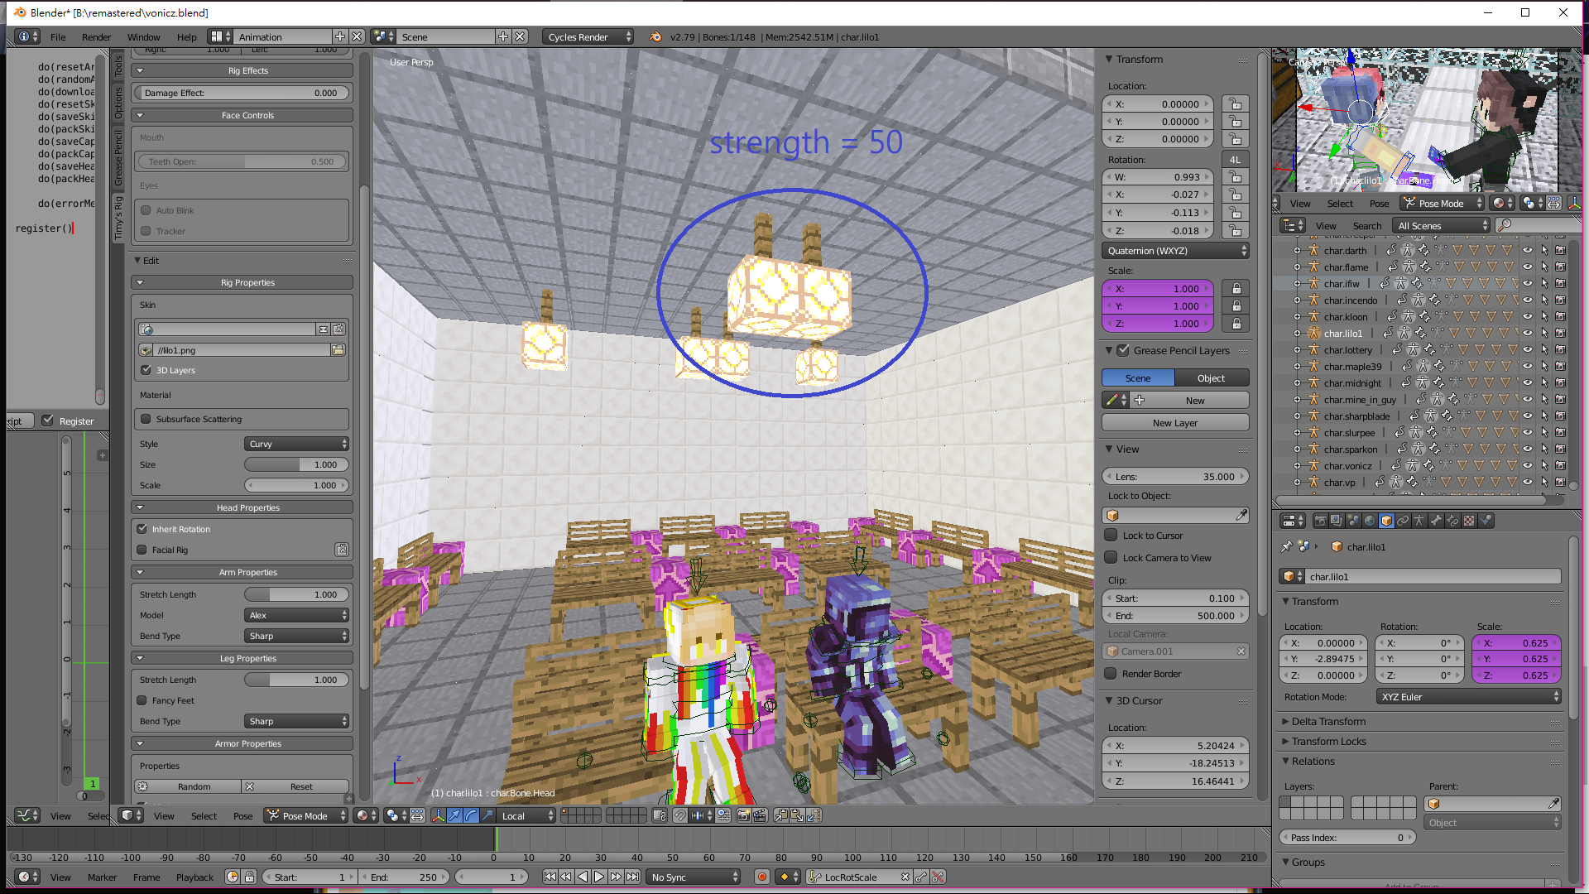Enable the Fancy Feet checkbox
This screenshot has width=1589, height=894.
tap(142, 700)
